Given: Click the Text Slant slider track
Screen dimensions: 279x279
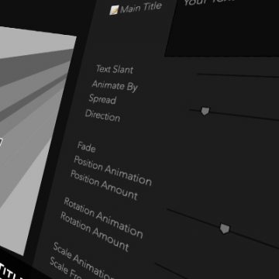Looking at the screenshot, I should click(238, 76).
